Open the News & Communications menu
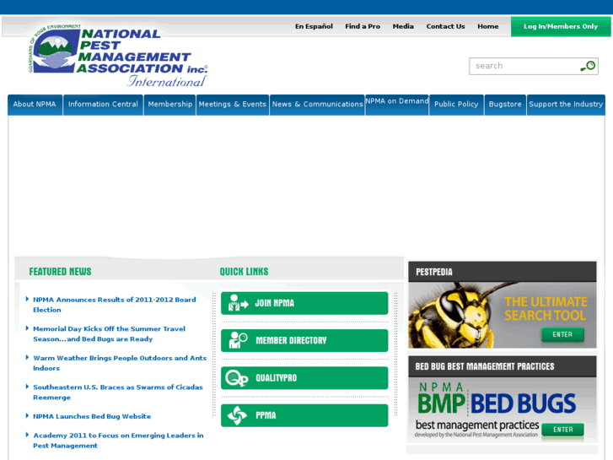Image resolution: width=613 pixels, height=460 pixels. (317, 105)
